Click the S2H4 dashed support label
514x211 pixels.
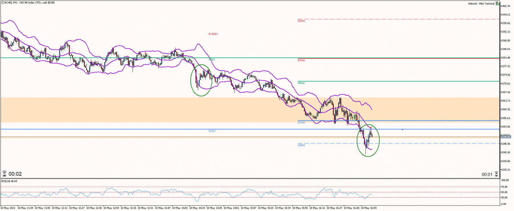point(301,145)
